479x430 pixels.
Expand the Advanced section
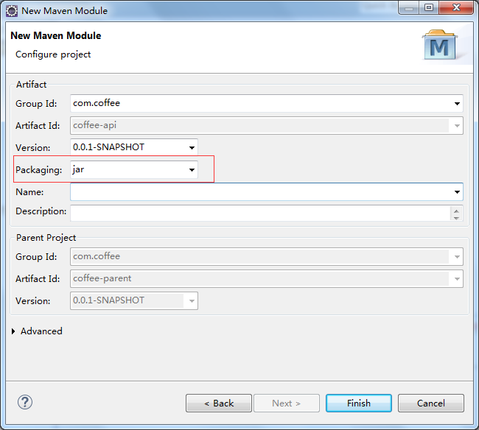click(13, 331)
